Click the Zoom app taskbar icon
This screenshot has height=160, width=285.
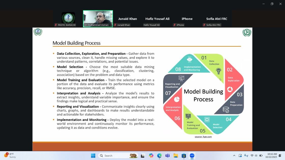click(x=192, y=156)
